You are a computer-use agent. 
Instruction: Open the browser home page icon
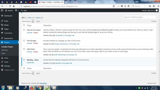14,6
